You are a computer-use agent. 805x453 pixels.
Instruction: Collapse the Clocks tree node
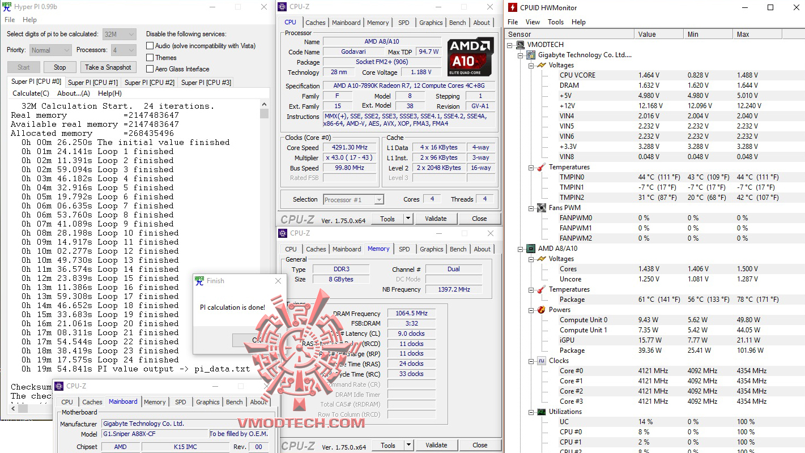[531, 361]
